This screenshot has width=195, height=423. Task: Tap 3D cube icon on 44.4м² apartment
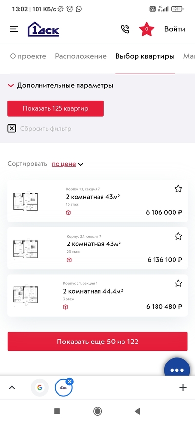click(65, 307)
